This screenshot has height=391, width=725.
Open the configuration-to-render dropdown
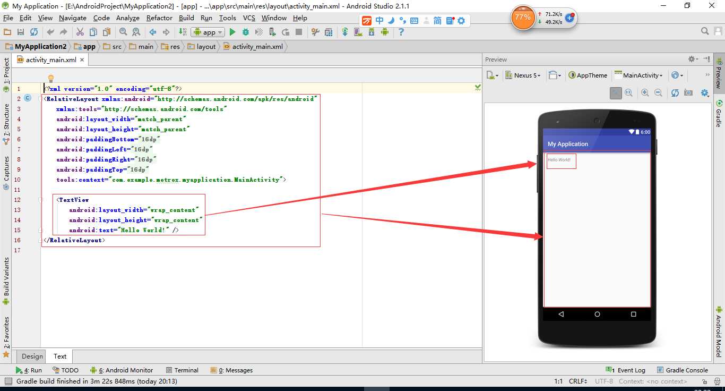point(493,75)
